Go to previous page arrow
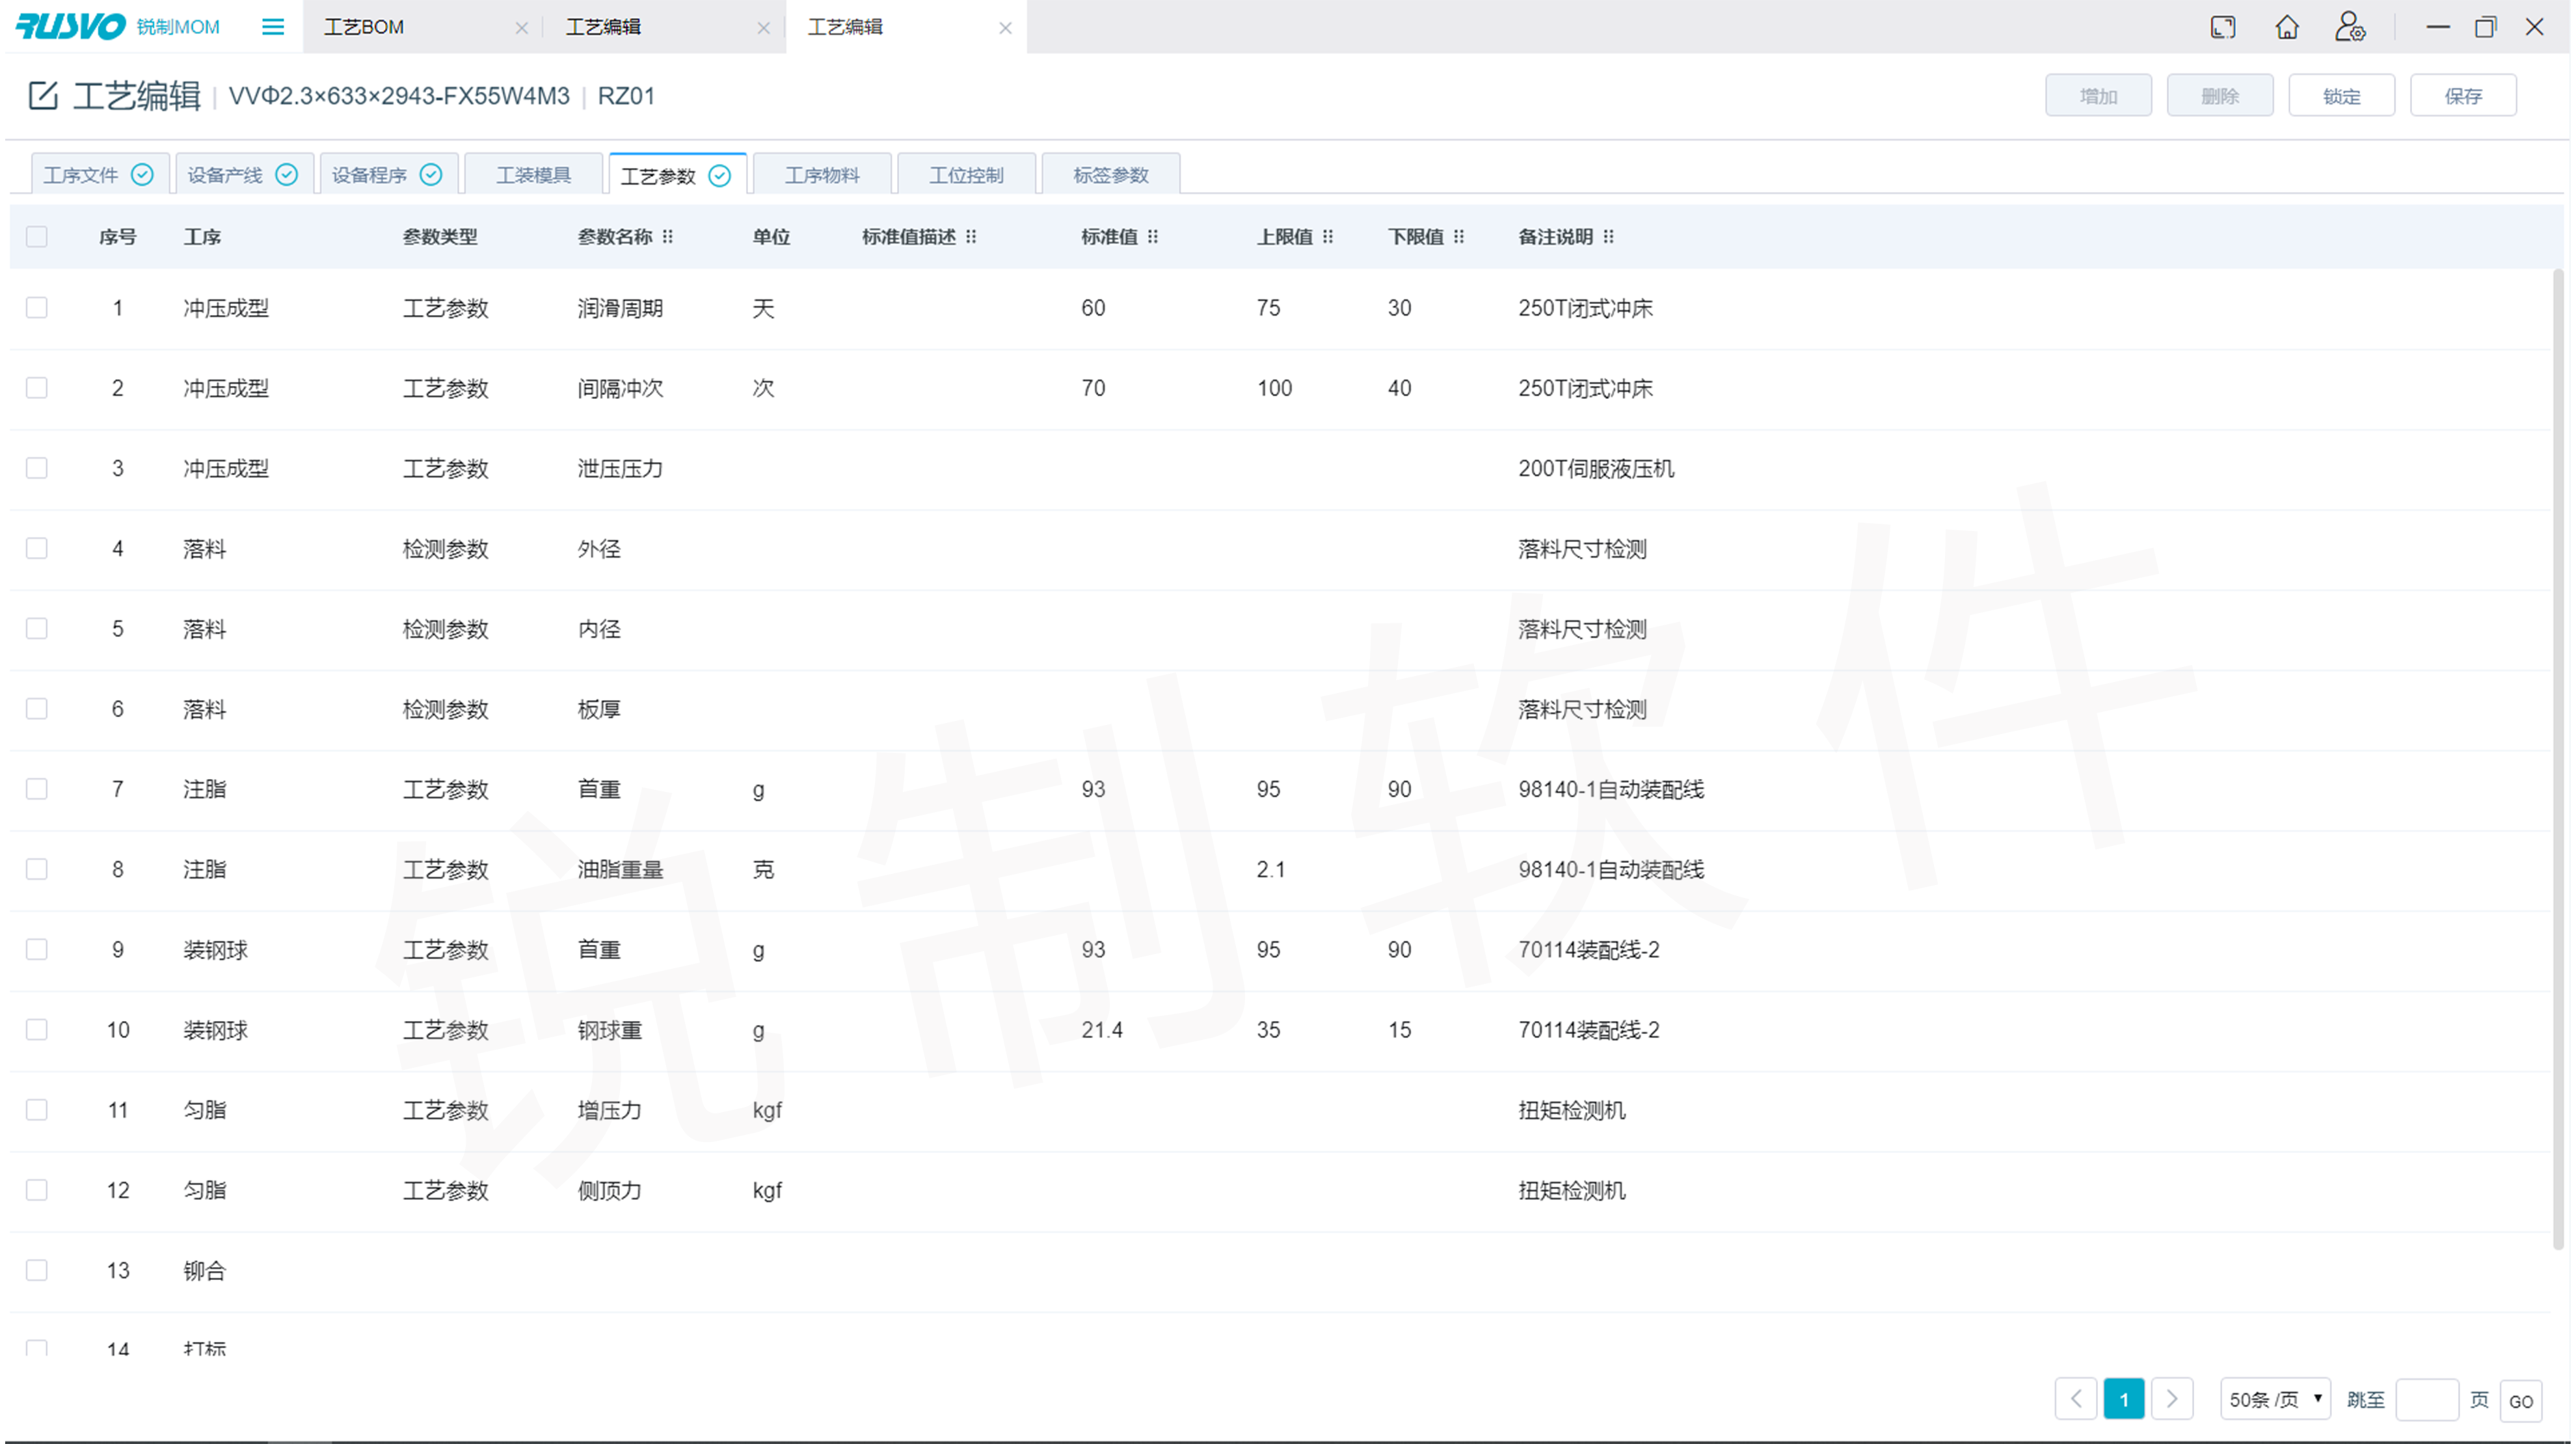Image resolution: width=2576 pixels, height=1444 pixels. 2076,1399
